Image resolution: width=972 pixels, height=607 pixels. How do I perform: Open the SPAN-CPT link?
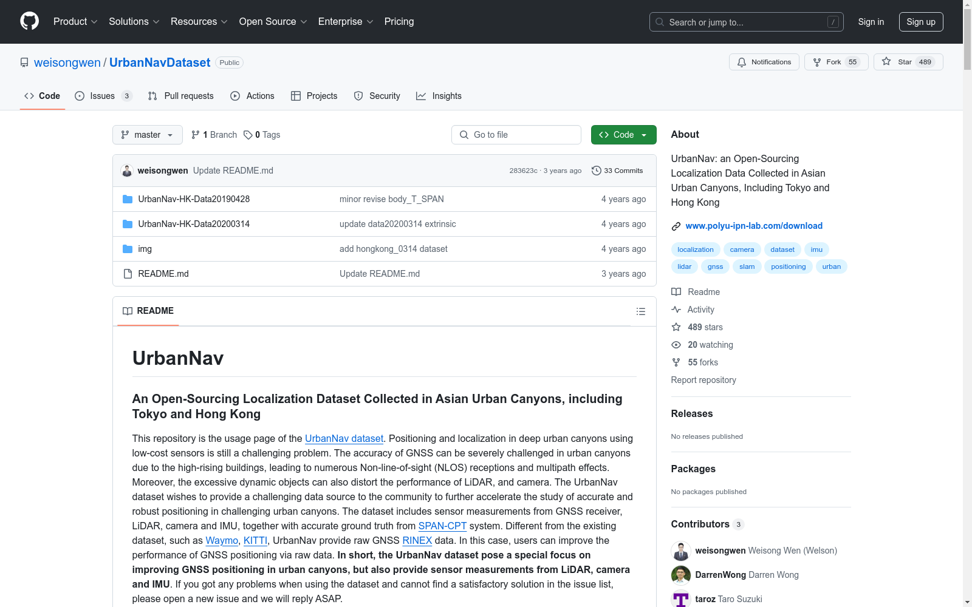click(x=442, y=526)
